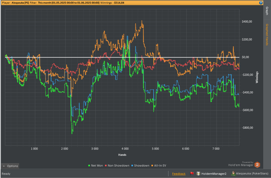Screen dimensions: 271x178
Task: Click the red flag icon in status bar
Action: pos(192,174)
